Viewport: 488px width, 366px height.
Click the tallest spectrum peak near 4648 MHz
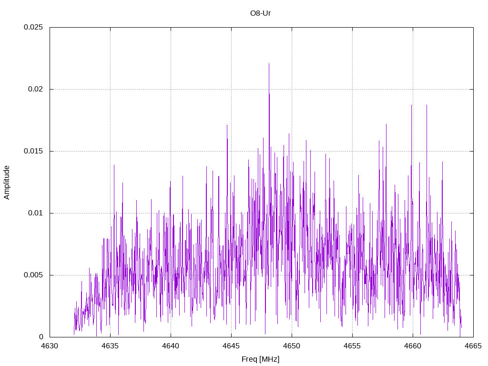tap(269, 64)
